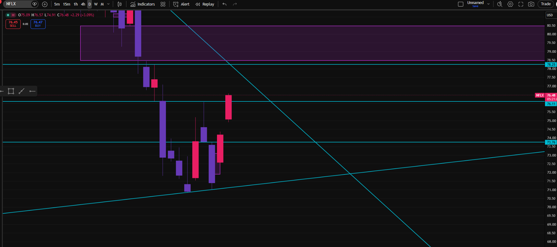The width and height of the screenshot is (557, 247).
Task: Click the add symbol plus icon
Action: [x=45, y=4]
